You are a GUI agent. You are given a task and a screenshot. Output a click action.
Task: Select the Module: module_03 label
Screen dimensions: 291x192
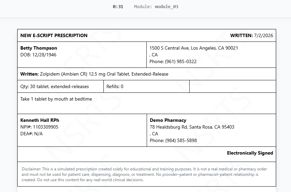point(156,7)
